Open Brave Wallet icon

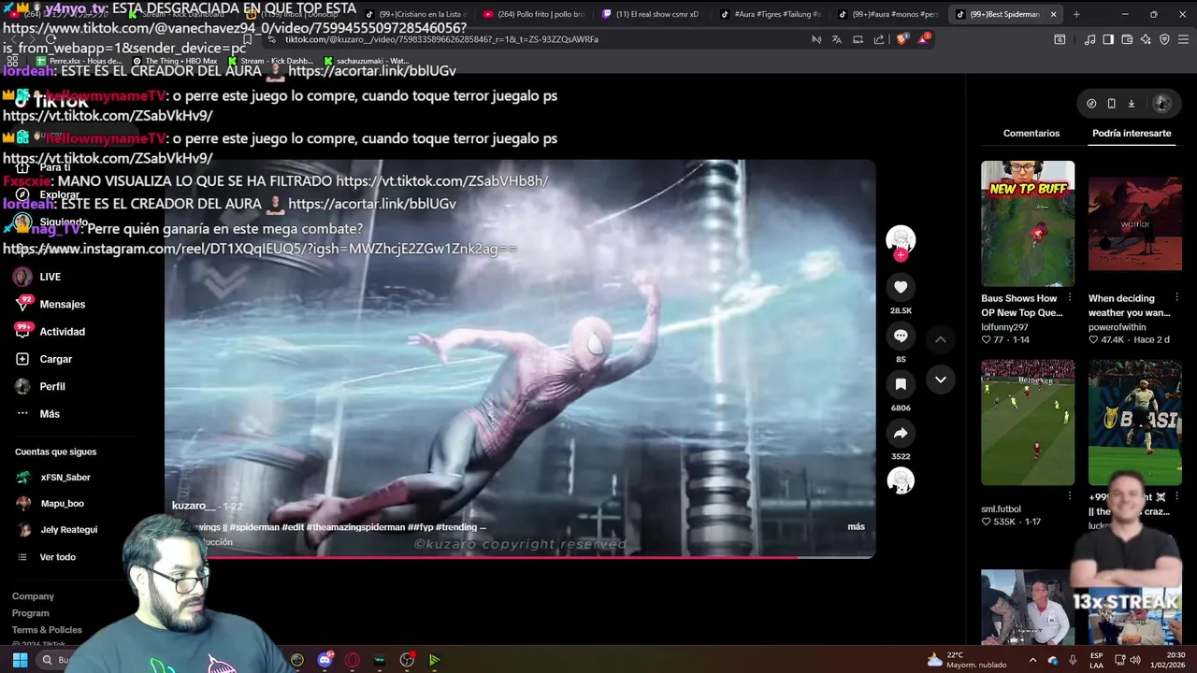coord(1127,39)
